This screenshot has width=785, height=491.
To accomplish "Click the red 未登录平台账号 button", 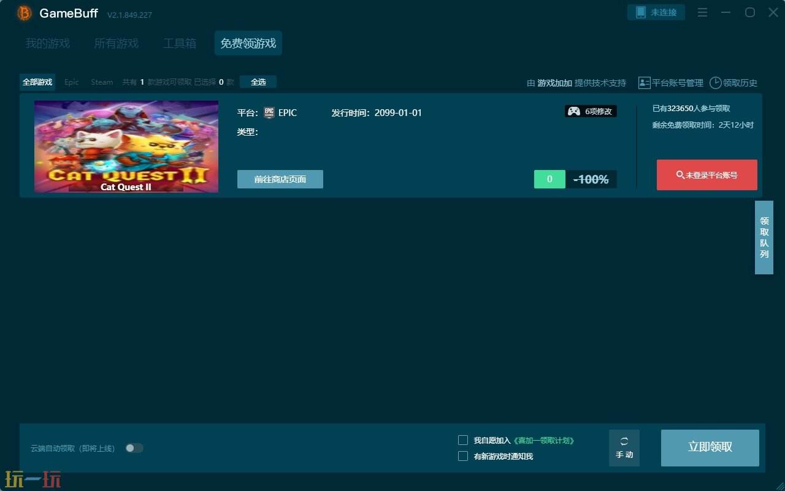I will coord(707,175).
